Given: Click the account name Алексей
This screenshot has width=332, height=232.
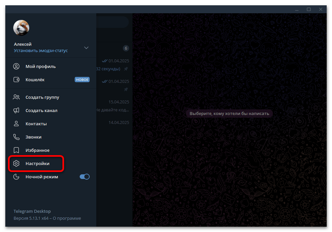Looking at the screenshot, I should click(x=23, y=44).
